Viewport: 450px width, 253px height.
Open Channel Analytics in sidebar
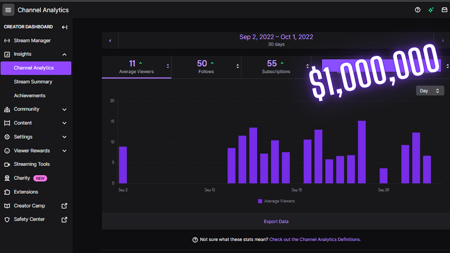[x=36, y=68]
